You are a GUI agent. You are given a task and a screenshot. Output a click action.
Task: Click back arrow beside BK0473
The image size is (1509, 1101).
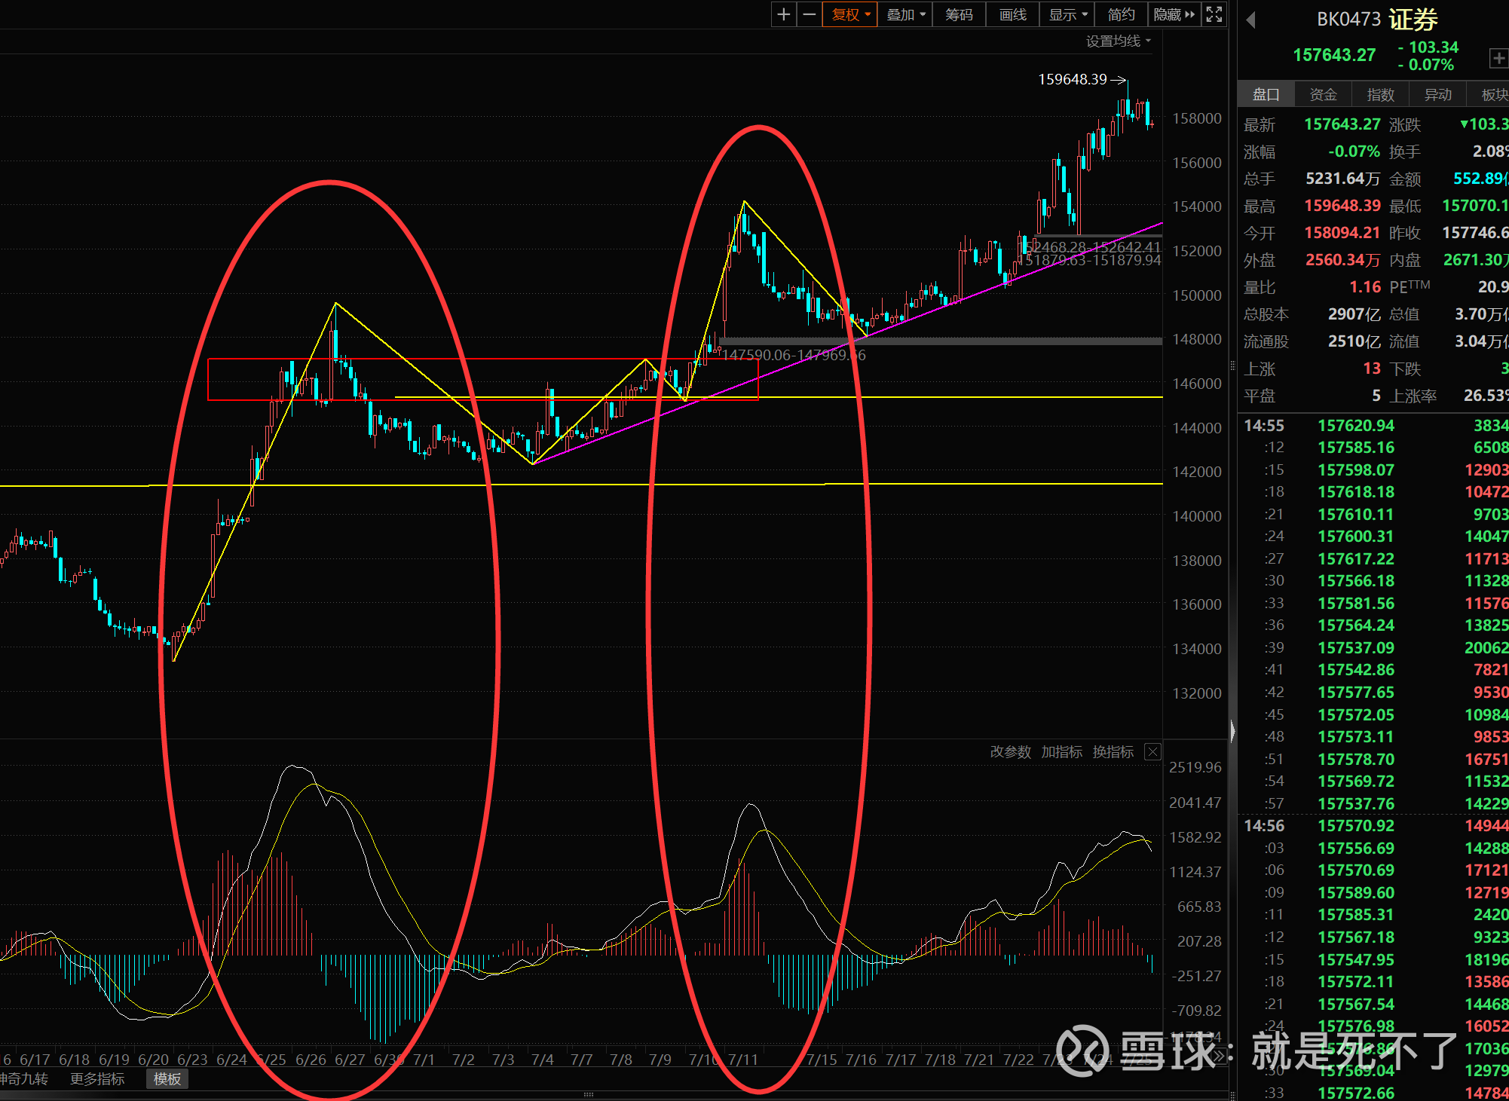coord(1251,20)
